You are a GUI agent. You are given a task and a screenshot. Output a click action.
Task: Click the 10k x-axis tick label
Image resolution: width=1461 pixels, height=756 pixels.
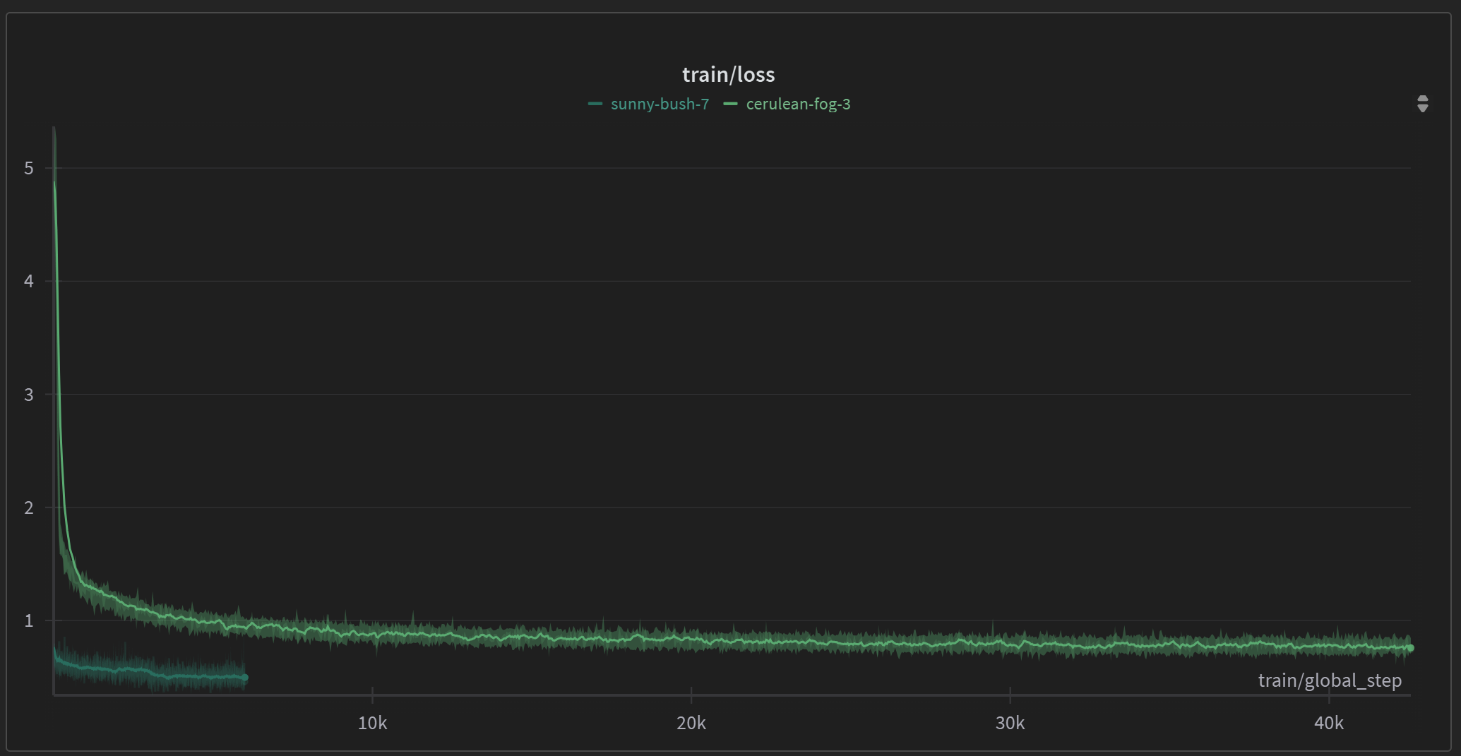point(373,723)
